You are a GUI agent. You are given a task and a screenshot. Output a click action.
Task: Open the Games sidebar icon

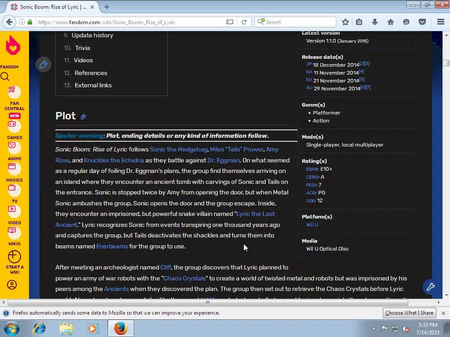click(14, 125)
